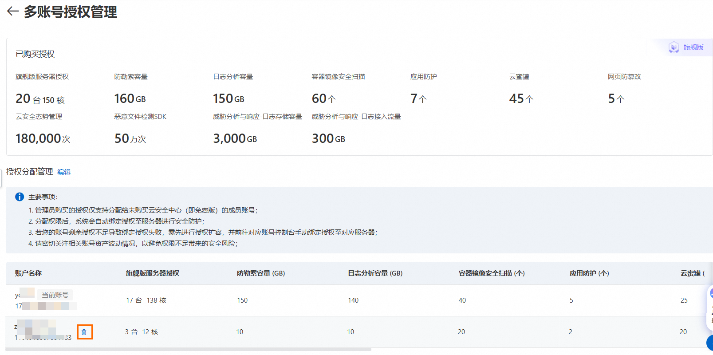Viewport: 713px width, 355px height.
Task: Click the 旗舰版 edition badge icon
Action: point(674,47)
